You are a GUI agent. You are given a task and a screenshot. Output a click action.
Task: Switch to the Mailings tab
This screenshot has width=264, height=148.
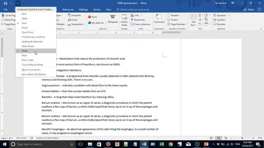[x=83, y=9]
